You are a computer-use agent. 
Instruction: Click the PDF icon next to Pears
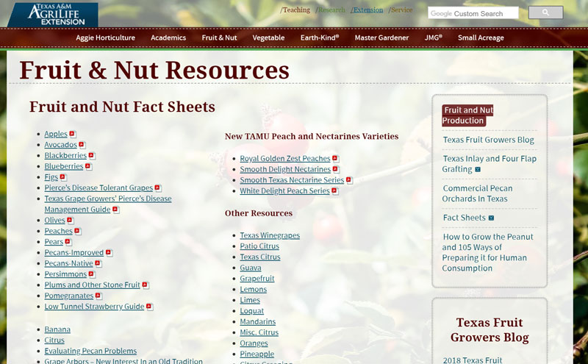point(68,242)
